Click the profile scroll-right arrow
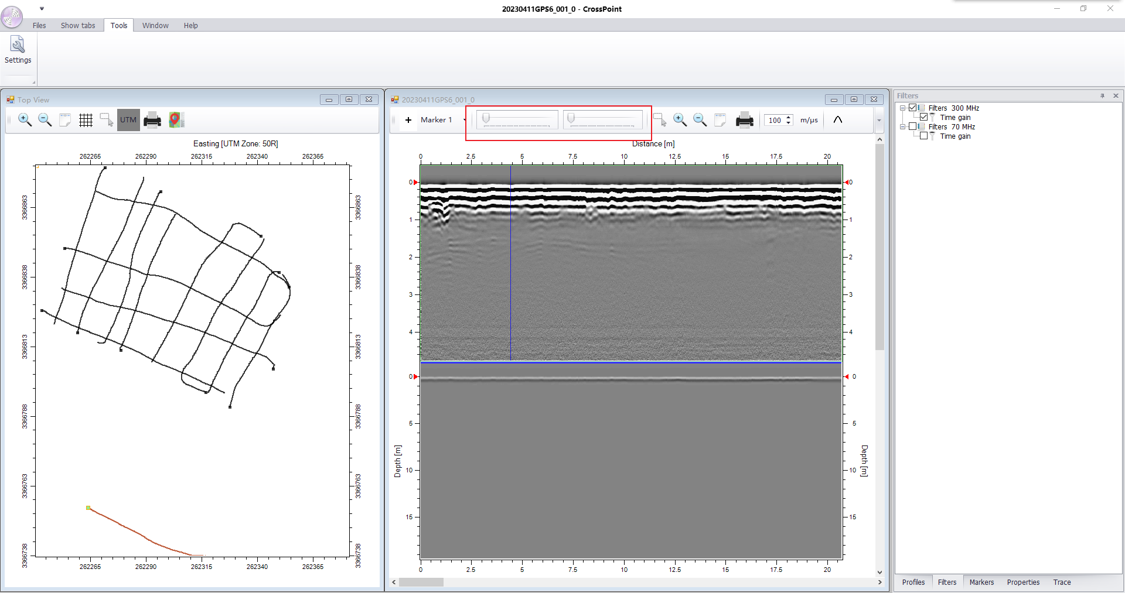This screenshot has height=593, width=1125. point(879,582)
